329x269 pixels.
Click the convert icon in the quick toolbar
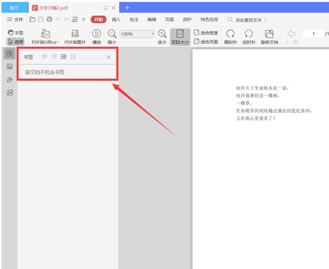coord(74,20)
